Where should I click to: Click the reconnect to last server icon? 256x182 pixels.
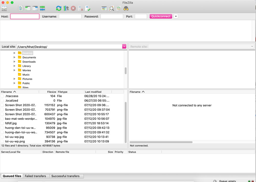pyautogui.click(x=88, y=8)
